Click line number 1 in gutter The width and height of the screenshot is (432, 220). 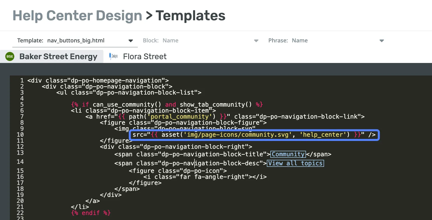tap(22, 81)
